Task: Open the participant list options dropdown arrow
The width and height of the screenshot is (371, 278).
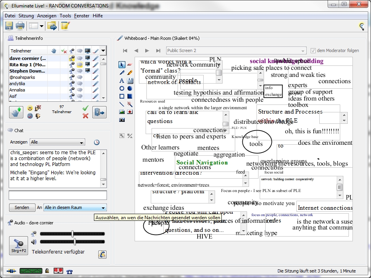Action: (x=103, y=50)
